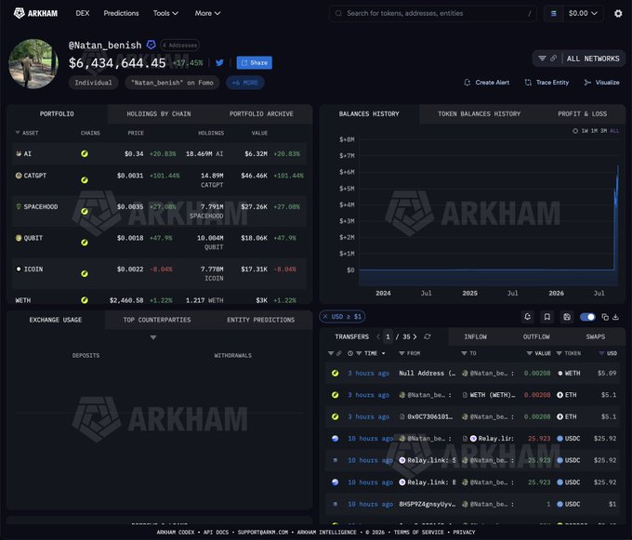
Task: Click the search tokens, addresses, entities field
Action: [x=432, y=13]
